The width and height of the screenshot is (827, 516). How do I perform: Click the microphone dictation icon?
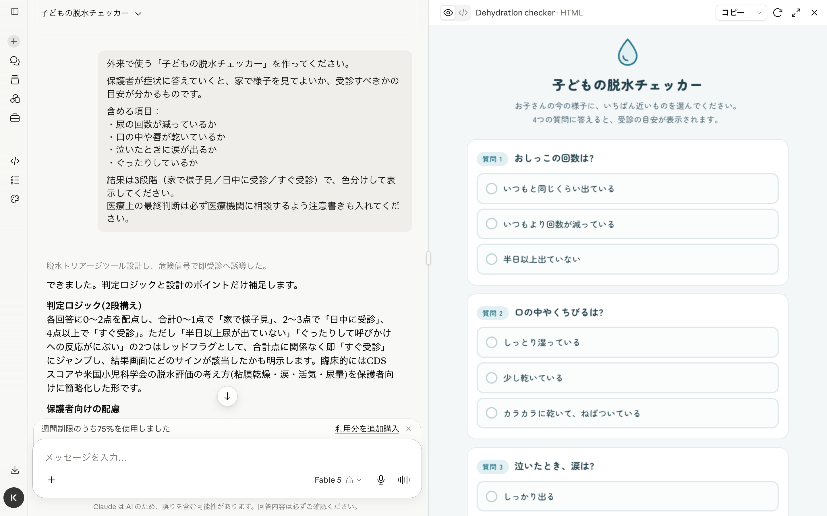click(x=381, y=480)
